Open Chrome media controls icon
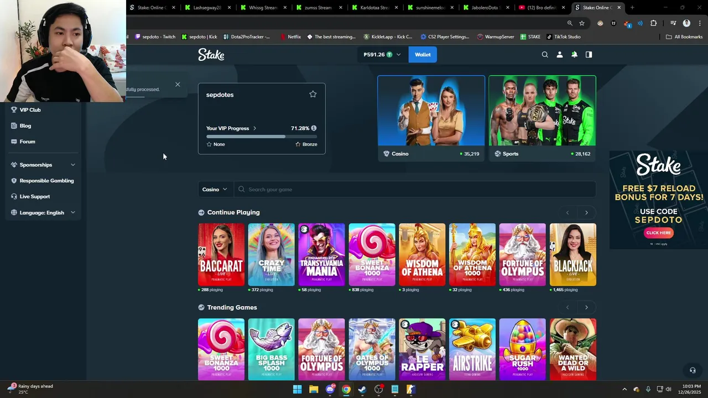 673,23
